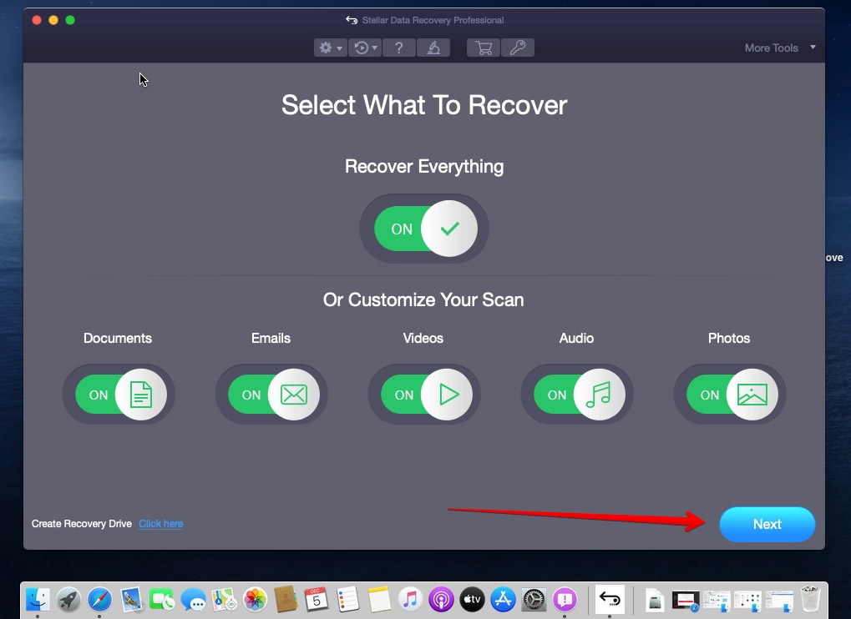Toggle the Videos switch

(426, 395)
